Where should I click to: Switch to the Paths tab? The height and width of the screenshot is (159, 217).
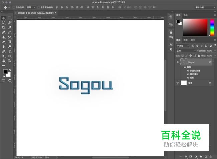[x=193, y=40]
